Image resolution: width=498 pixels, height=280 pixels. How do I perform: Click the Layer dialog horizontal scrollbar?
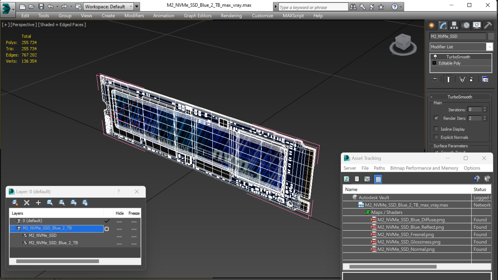[x=58, y=261]
